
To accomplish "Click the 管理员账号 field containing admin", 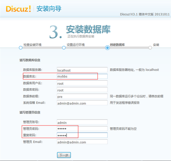I will click(82, 122).
